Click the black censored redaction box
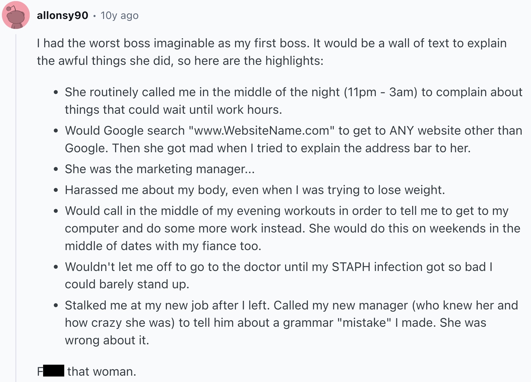Screen dimensions: 531x382 click(x=54, y=371)
